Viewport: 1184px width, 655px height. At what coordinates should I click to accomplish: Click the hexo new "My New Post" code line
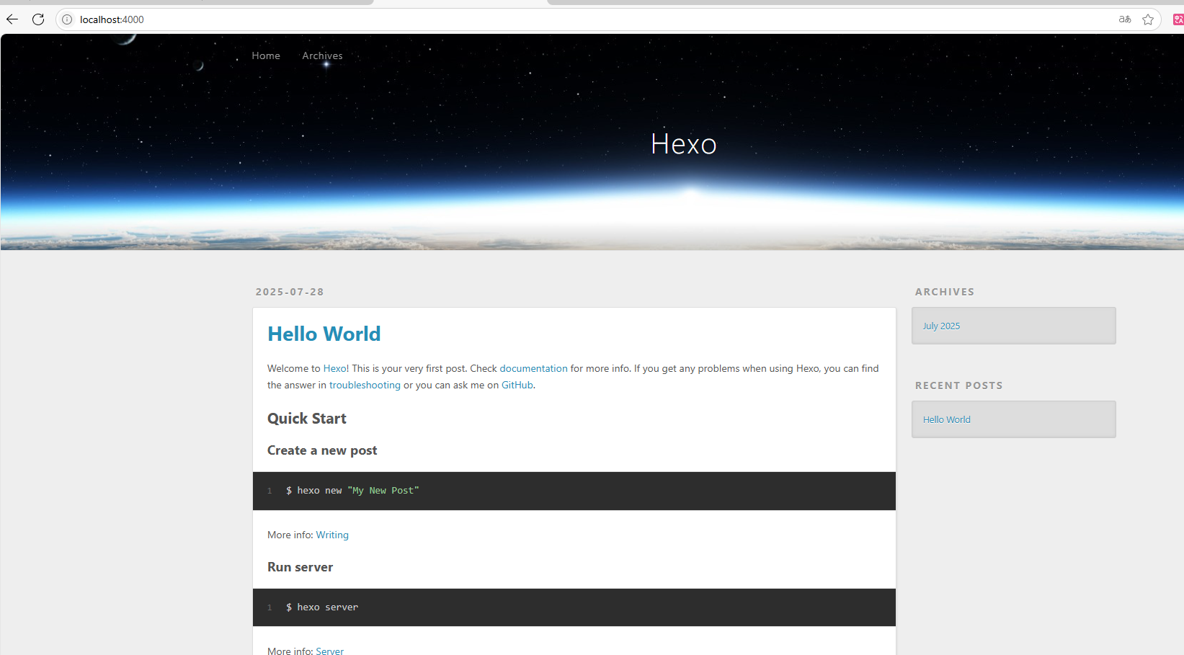point(352,491)
